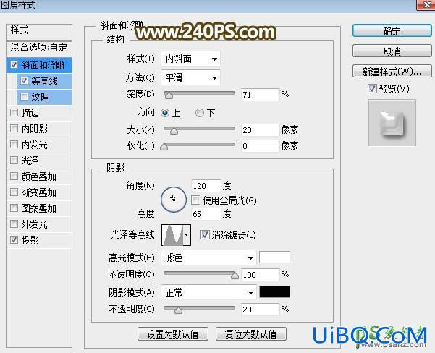Screen dimensions: 435x353
Task: Toggle the 预览 checkbox
Action: (x=372, y=89)
